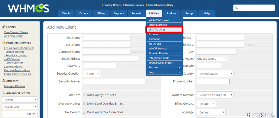Open the Billing Contact dropdown
279x118 pixels.
(x=206, y=104)
